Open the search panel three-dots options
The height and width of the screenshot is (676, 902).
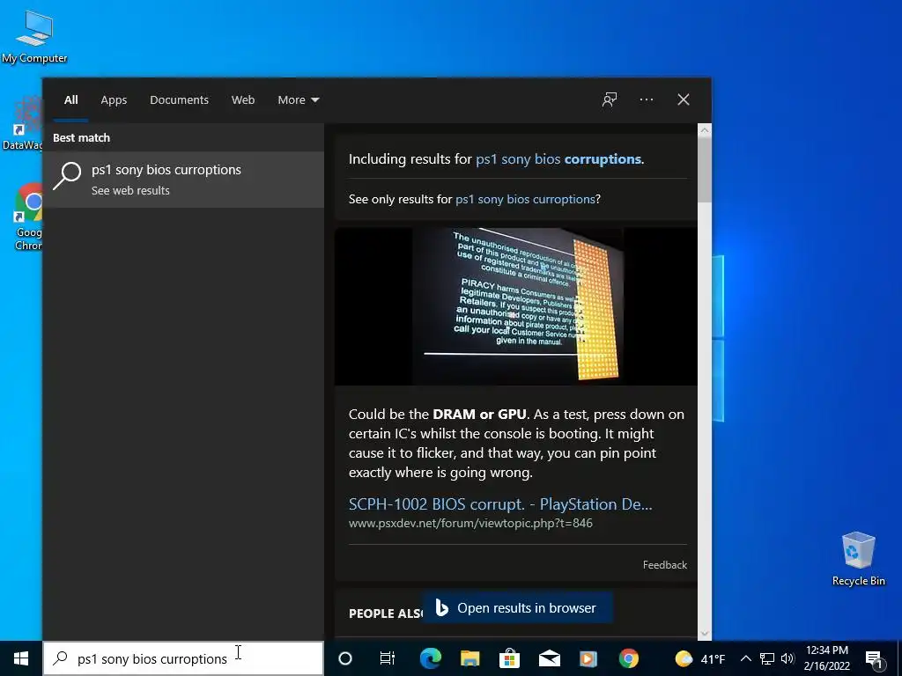coord(647,99)
